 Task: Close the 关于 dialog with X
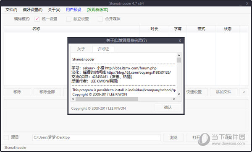click(x=180, y=41)
